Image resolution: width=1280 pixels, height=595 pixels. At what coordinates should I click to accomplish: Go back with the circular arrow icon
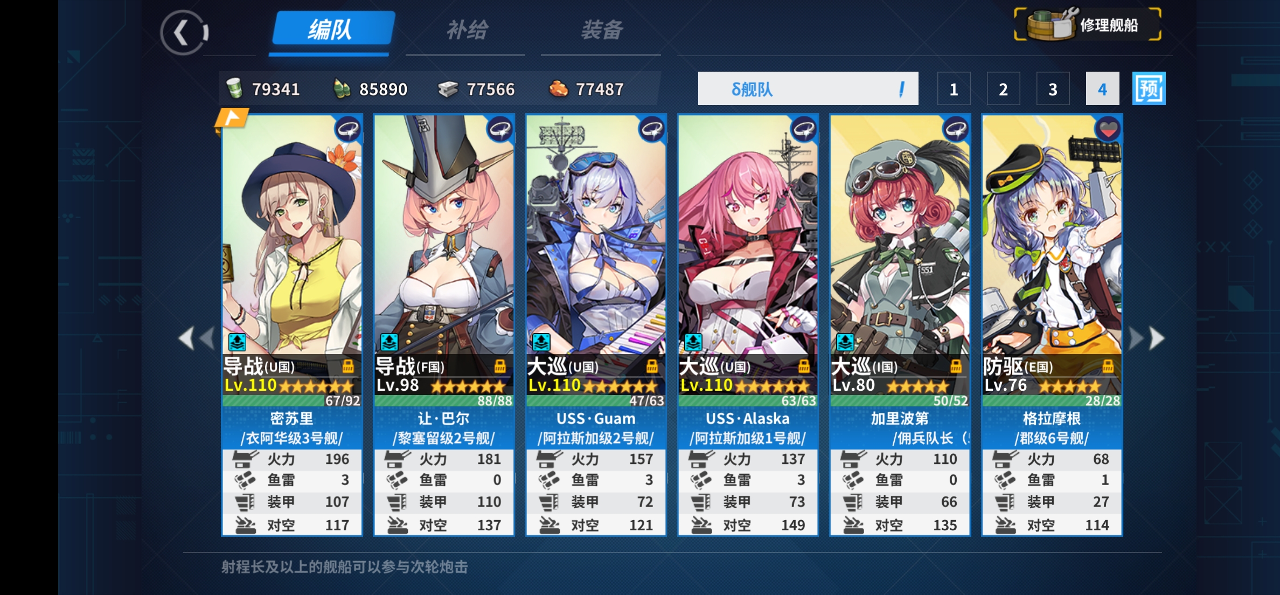tap(184, 32)
